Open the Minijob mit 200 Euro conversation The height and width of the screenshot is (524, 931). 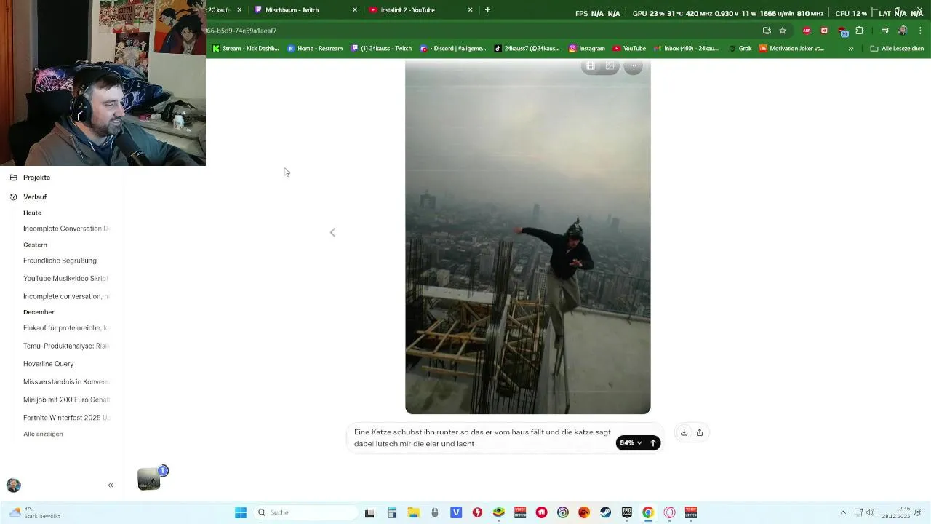tap(66, 400)
